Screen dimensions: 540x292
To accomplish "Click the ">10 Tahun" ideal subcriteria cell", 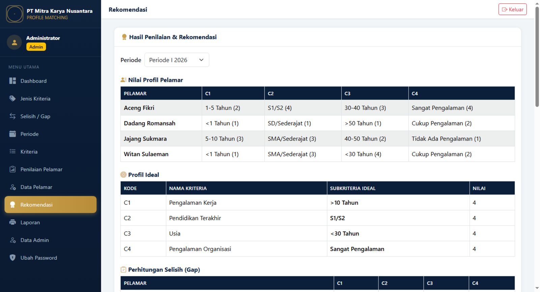I will point(398,203).
